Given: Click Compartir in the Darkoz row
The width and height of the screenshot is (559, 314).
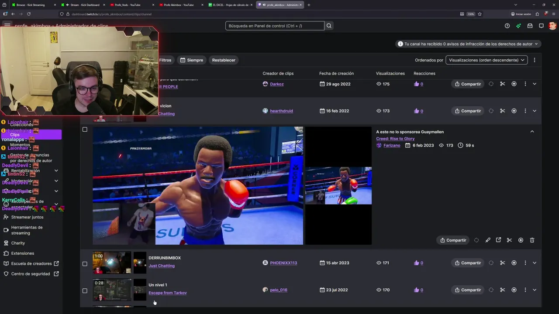Looking at the screenshot, I should click(x=468, y=84).
